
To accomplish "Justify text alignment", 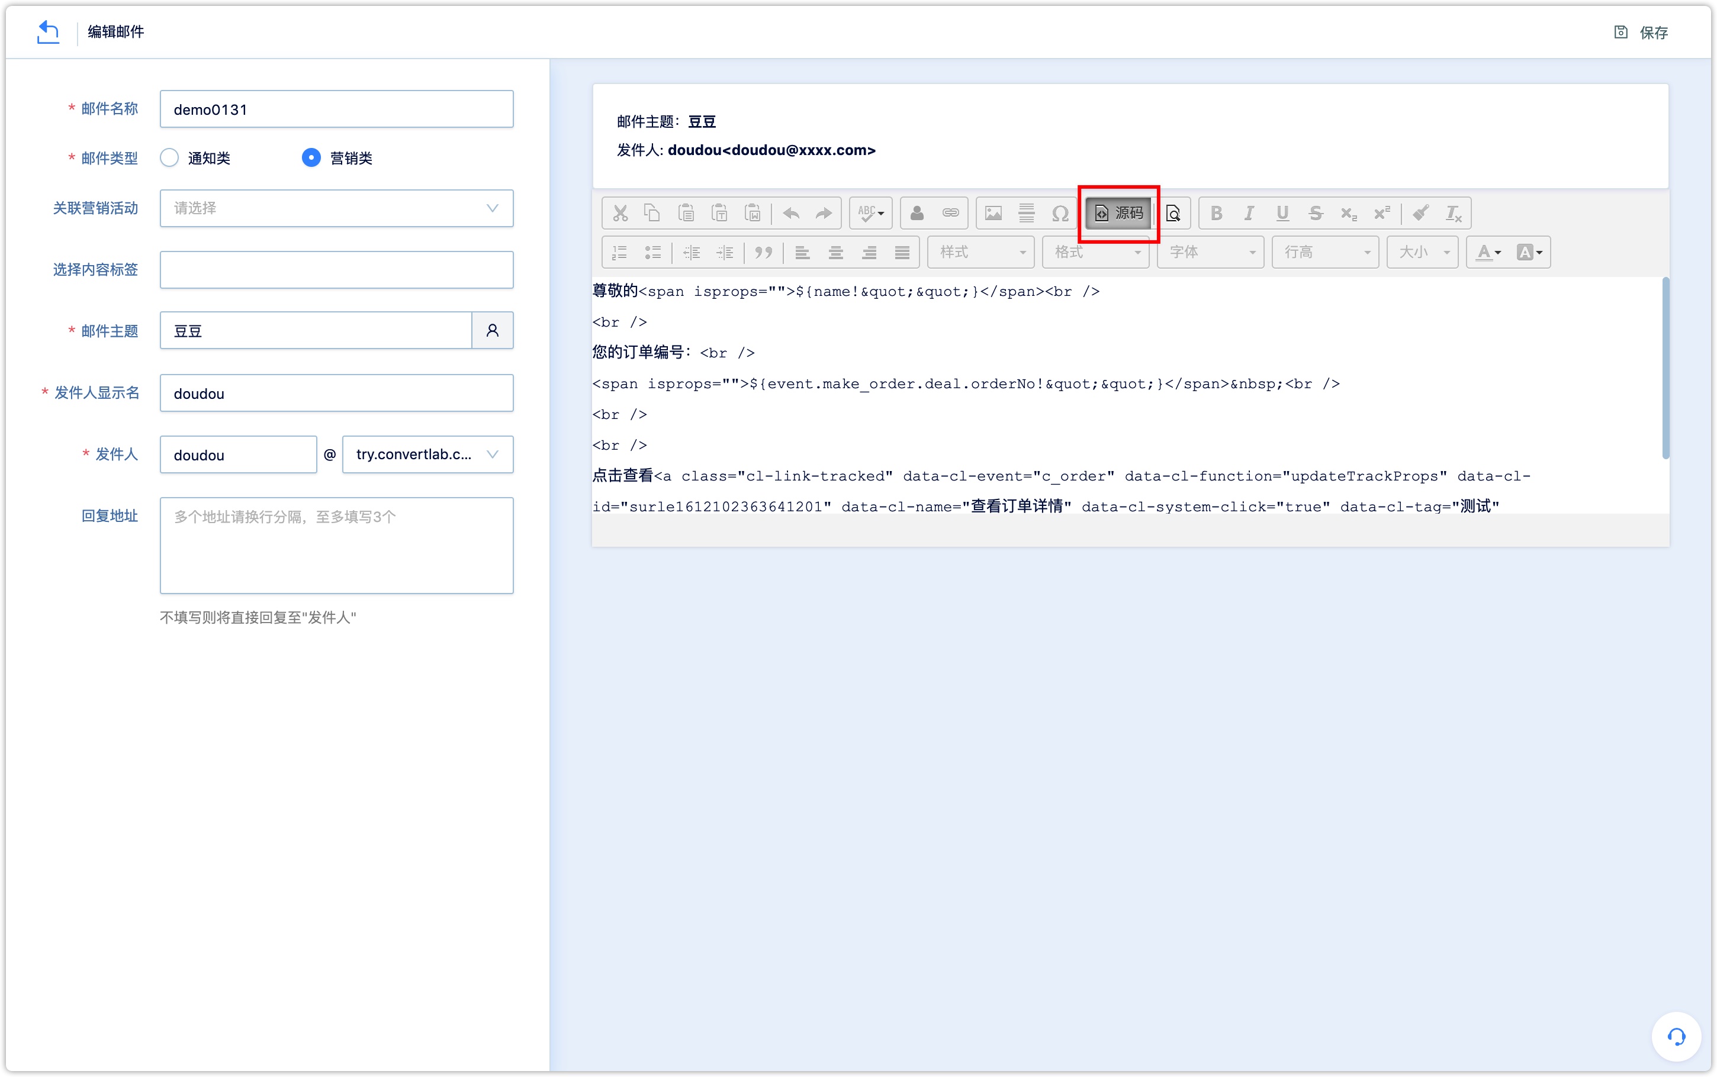I will (902, 252).
